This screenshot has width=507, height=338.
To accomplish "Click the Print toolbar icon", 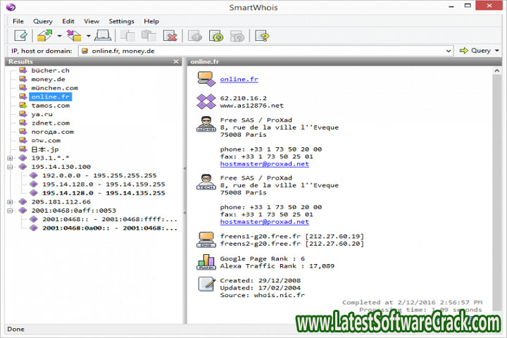I will 103,36.
